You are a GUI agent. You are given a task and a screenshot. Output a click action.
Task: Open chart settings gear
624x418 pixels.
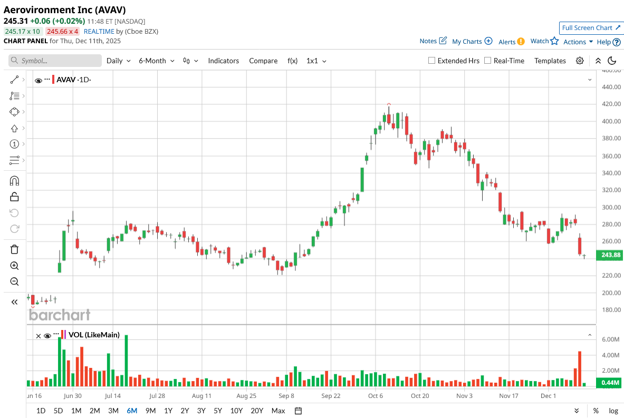tap(580, 61)
